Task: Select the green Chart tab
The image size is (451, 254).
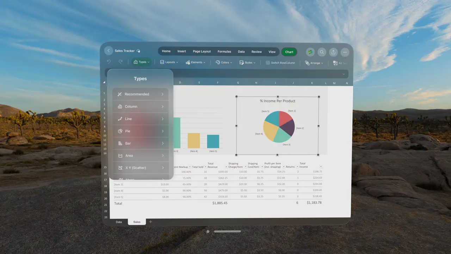Action: tap(289, 52)
